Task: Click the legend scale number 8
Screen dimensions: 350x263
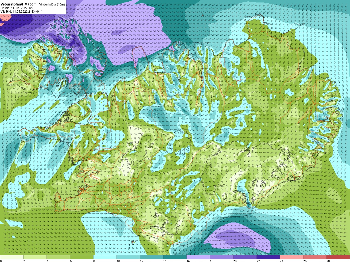Action: 94,261
